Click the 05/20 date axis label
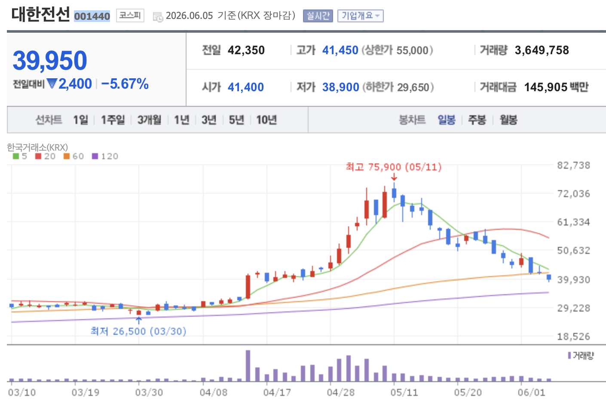The image size is (606, 407). coord(468,392)
